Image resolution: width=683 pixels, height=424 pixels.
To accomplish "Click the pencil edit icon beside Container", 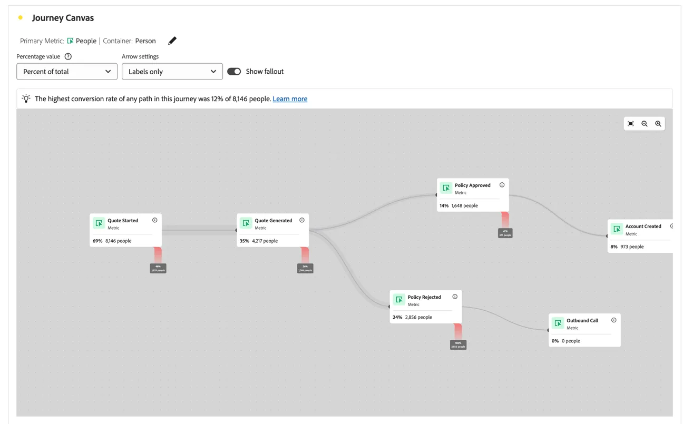I will pyautogui.click(x=172, y=41).
